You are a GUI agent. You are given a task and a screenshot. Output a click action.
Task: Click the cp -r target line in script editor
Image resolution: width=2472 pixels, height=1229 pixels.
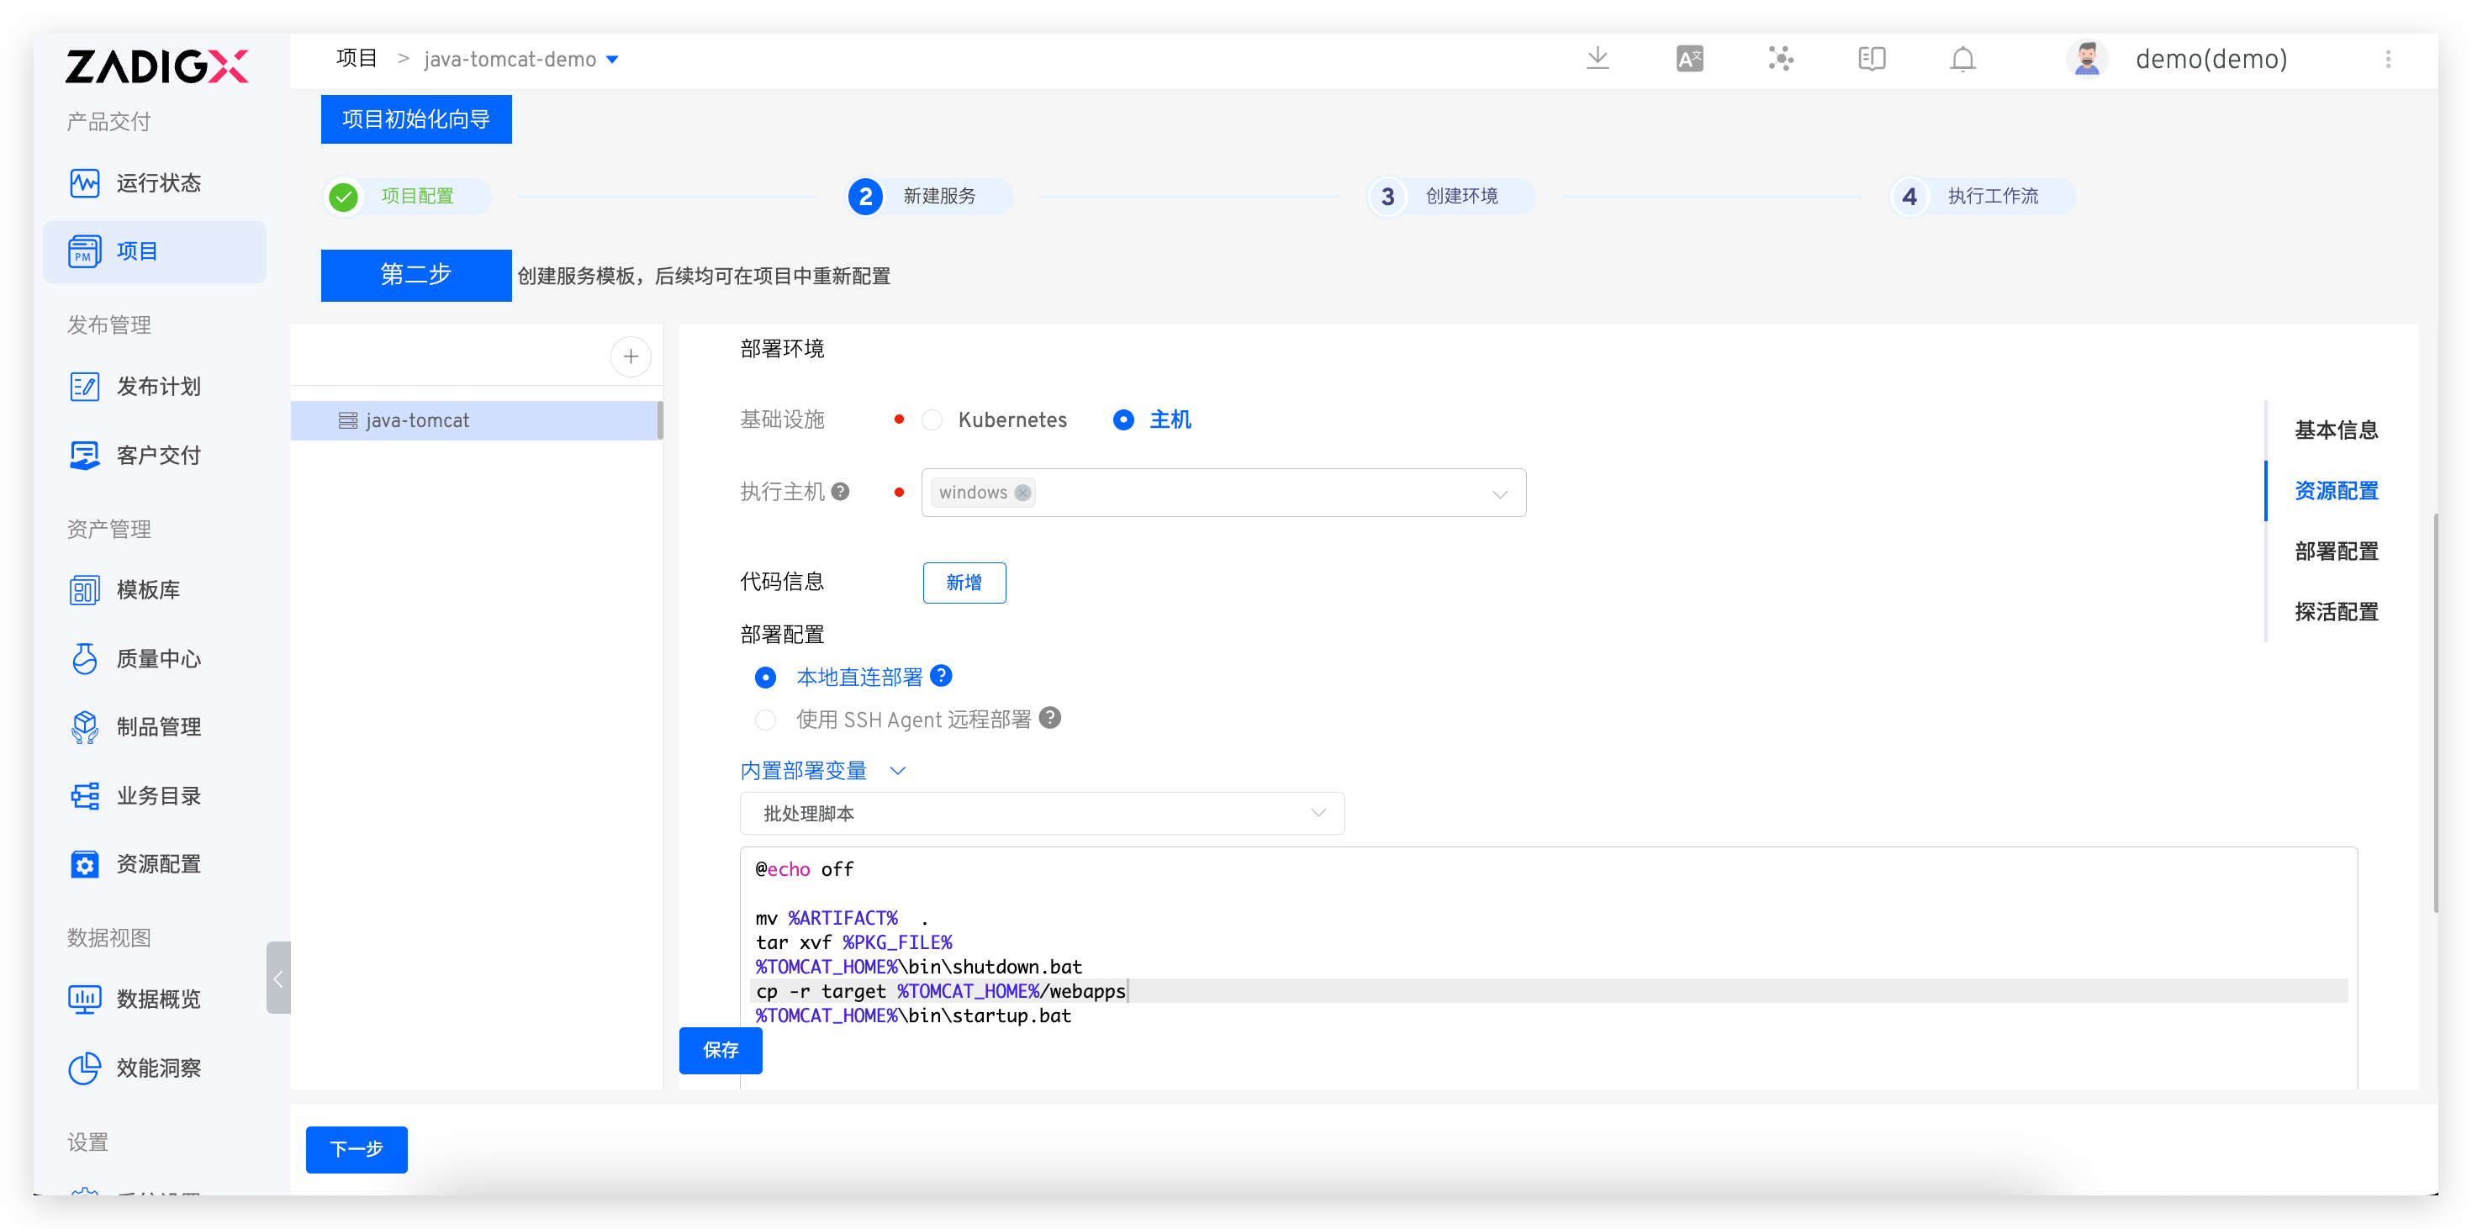pos(1549,991)
